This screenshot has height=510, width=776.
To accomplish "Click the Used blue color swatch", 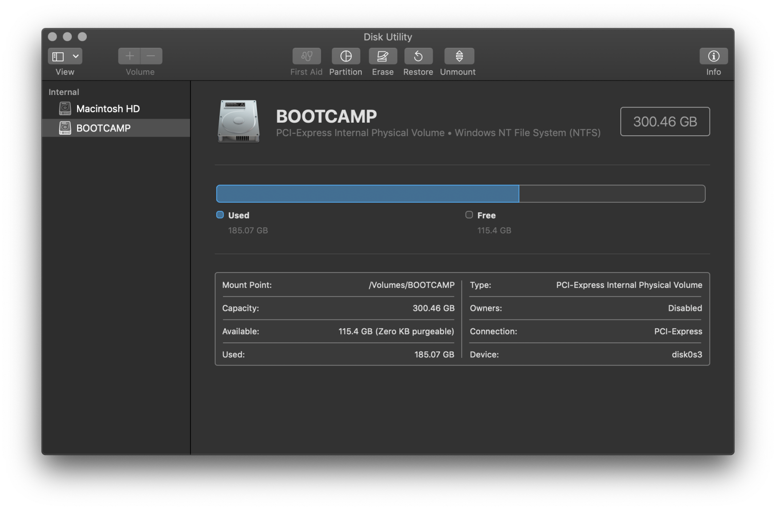I will tap(220, 215).
